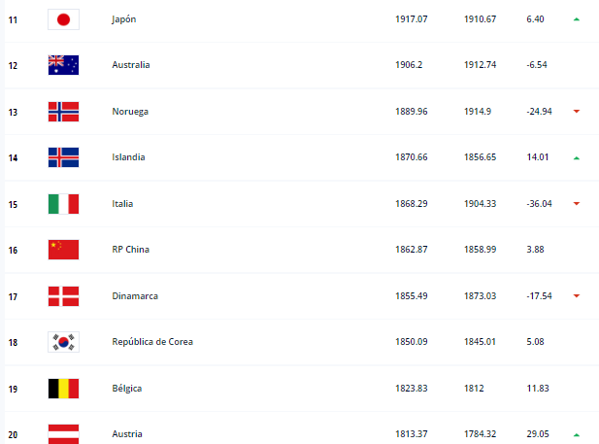Viewport: 599px width, 444px height.
Task: Select the Norway flag image
Action: point(63,112)
